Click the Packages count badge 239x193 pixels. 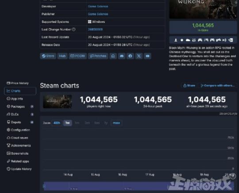32,106
